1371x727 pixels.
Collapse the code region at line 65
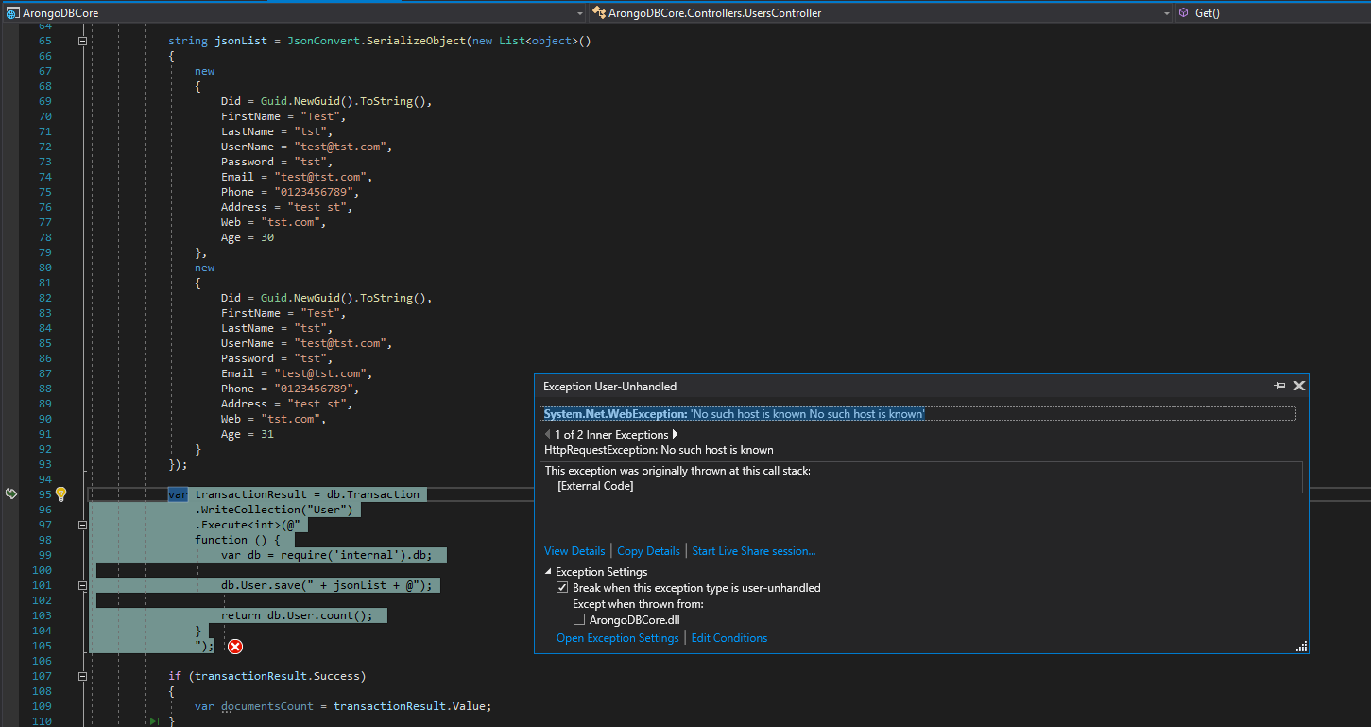82,41
